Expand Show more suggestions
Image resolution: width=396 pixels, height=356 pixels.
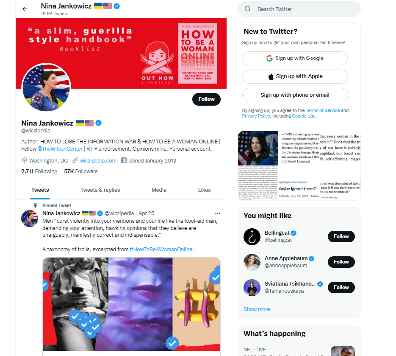pyautogui.click(x=257, y=309)
